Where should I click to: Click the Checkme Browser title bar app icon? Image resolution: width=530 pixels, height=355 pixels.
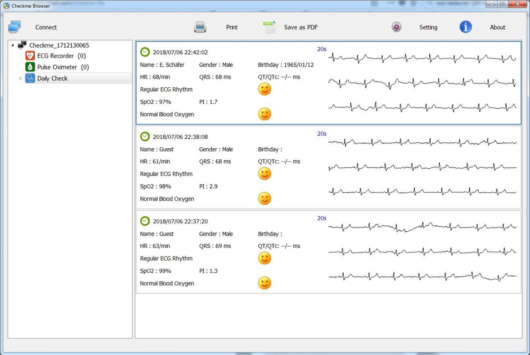click(x=6, y=6)
